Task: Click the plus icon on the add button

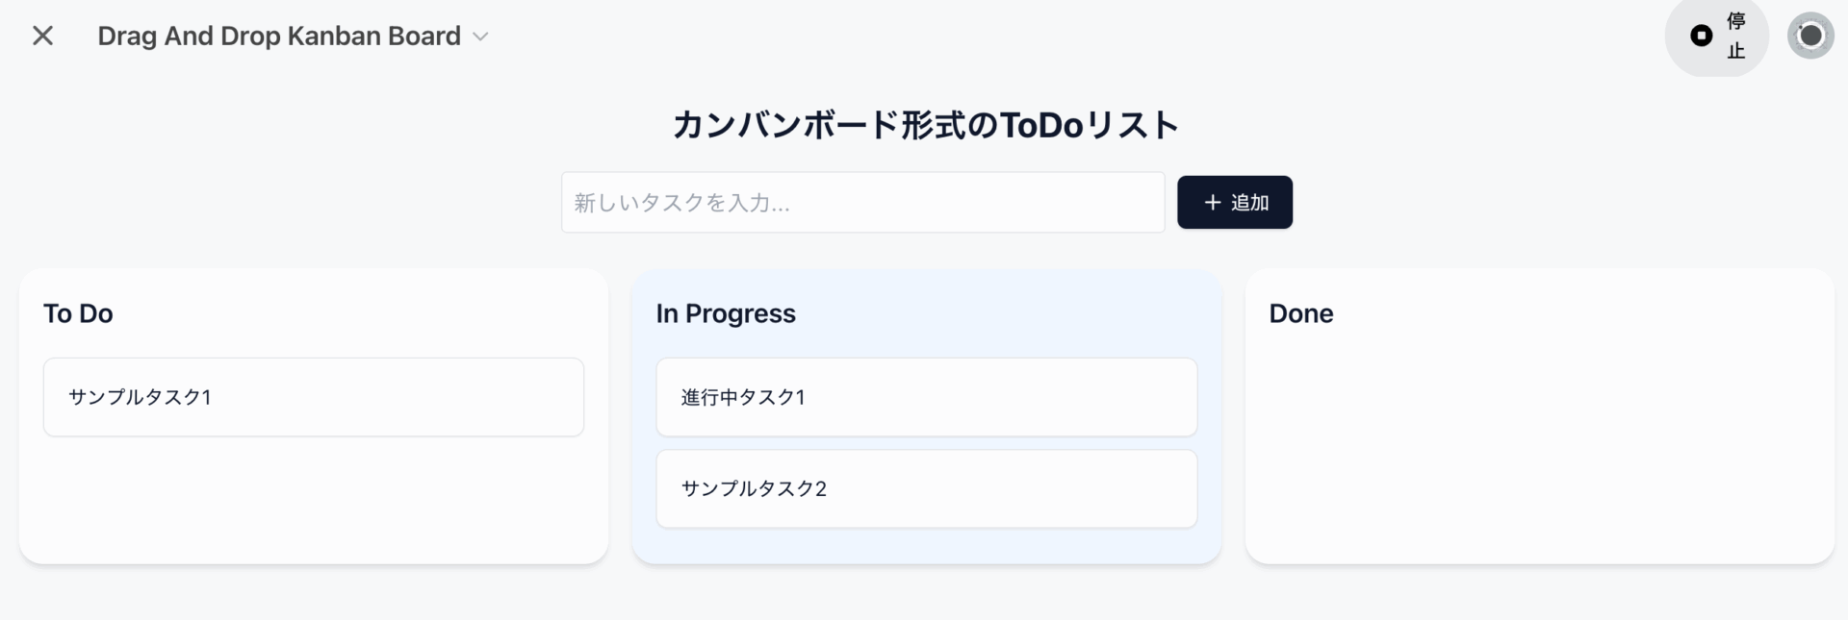Action: [x=1212, y=203]
